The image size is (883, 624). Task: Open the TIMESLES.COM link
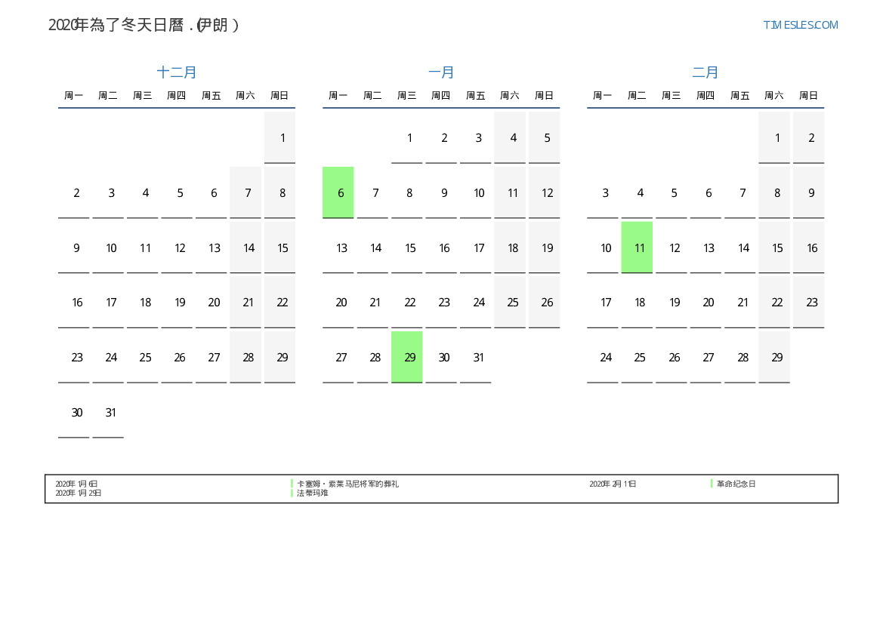pyautogui.click(x=800, y=25)
